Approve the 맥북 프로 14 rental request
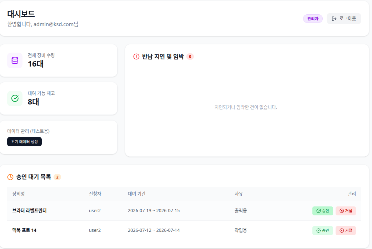The height and width of the screenshot is (249, 372). click(x=322, y=230)
